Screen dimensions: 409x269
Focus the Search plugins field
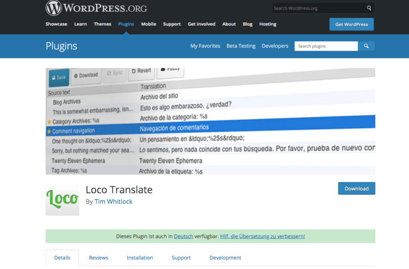(326, 46)
